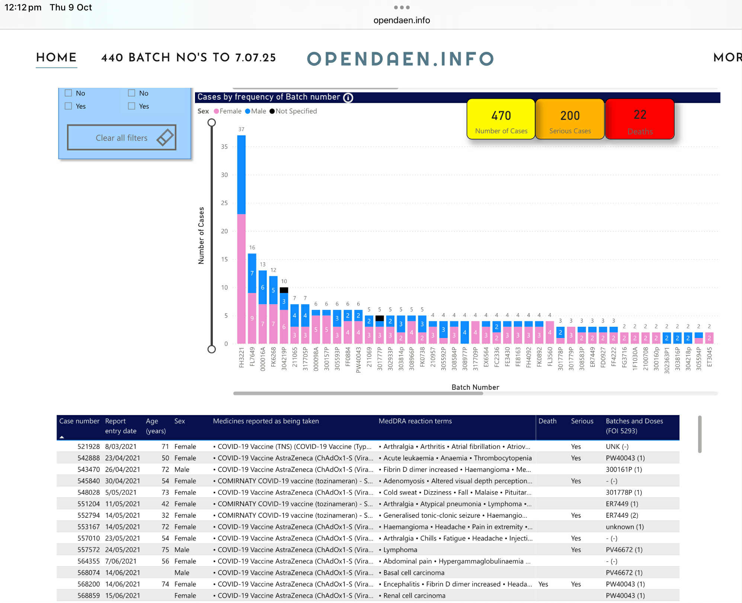Tap the three-dot browser menu at top
The width and height of the screenshot is (742, 603).
click(402, 7)
